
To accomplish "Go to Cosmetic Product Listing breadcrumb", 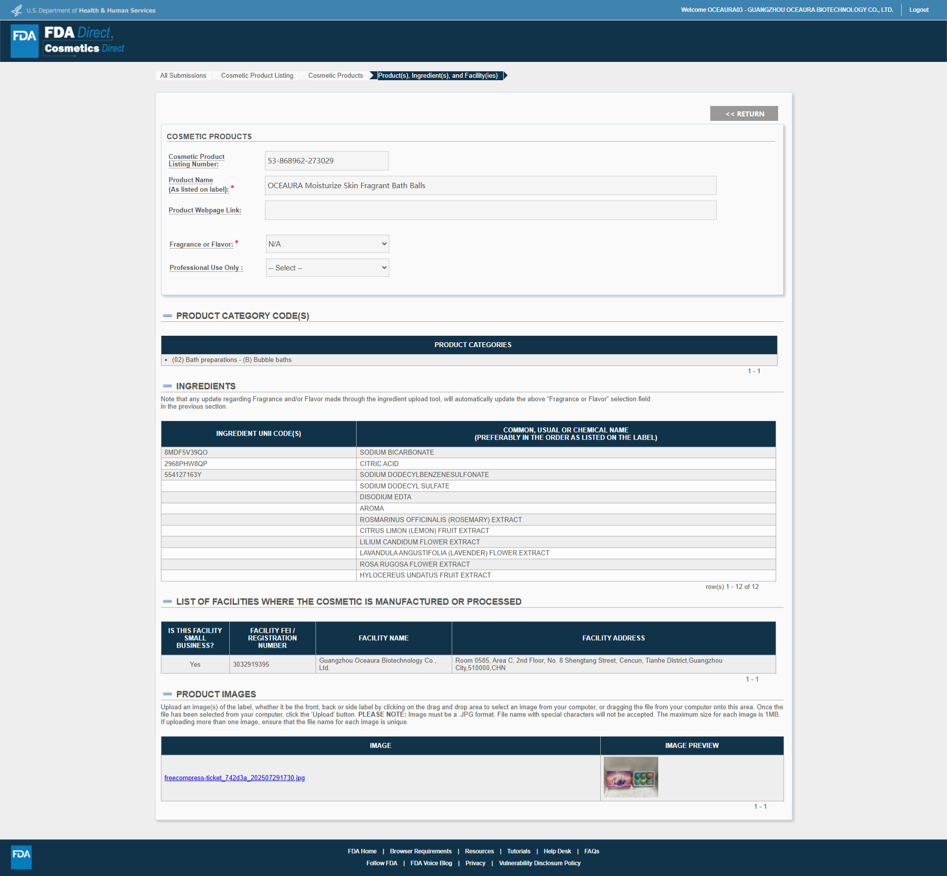I will click(x=257, y=76).
